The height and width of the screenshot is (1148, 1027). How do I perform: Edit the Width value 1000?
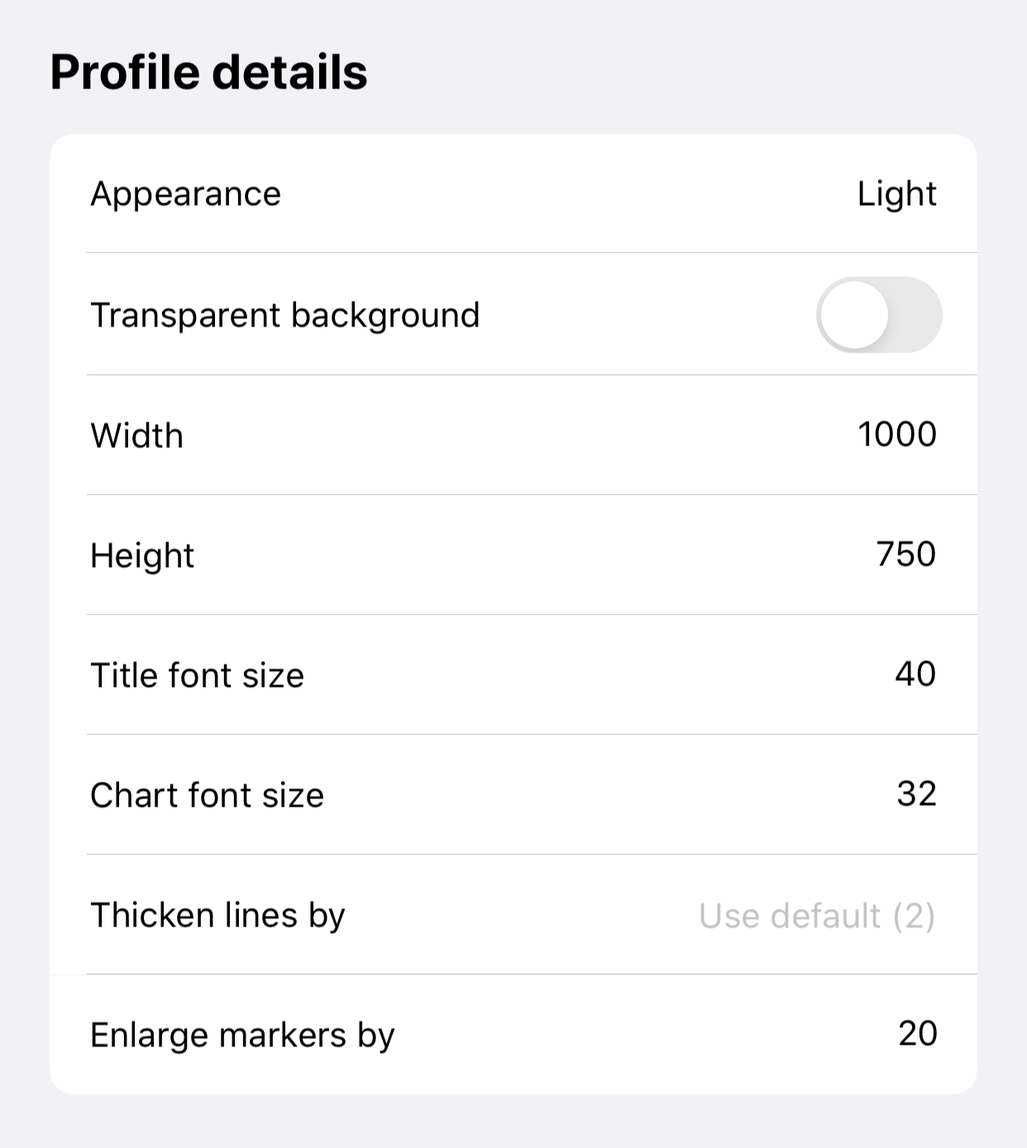click(897, 434)
